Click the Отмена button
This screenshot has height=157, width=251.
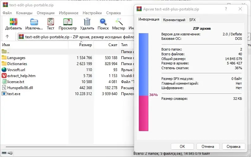tap(208, 146)
